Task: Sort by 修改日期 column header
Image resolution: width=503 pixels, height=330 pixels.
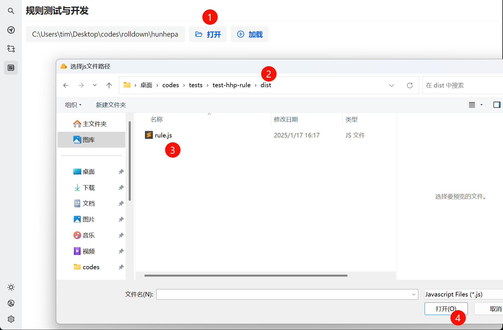Action: point(286,119)
